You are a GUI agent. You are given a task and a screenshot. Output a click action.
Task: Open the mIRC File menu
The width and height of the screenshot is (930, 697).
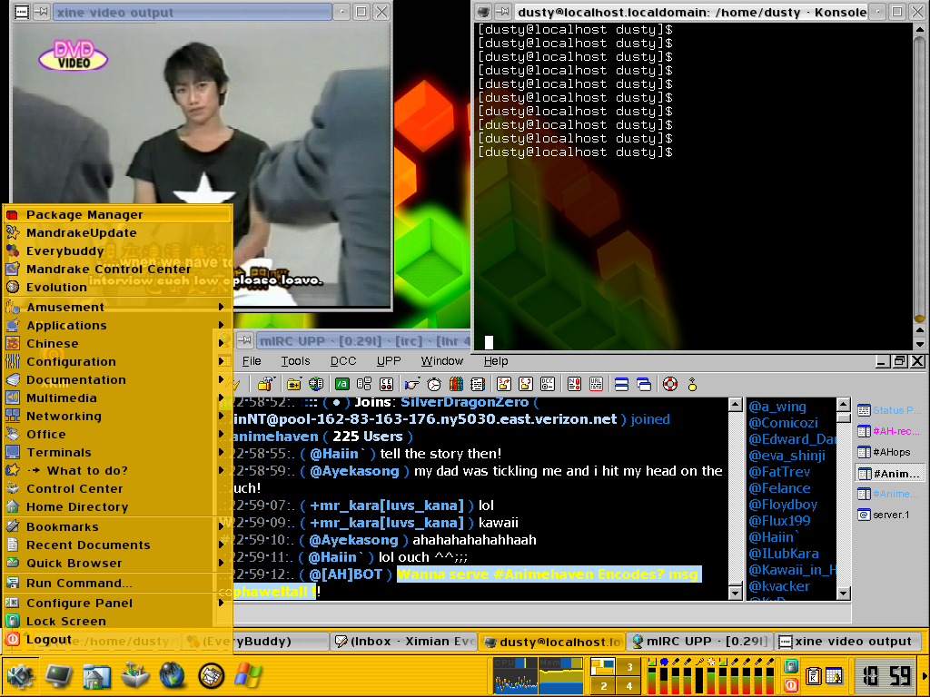[252, 361]
